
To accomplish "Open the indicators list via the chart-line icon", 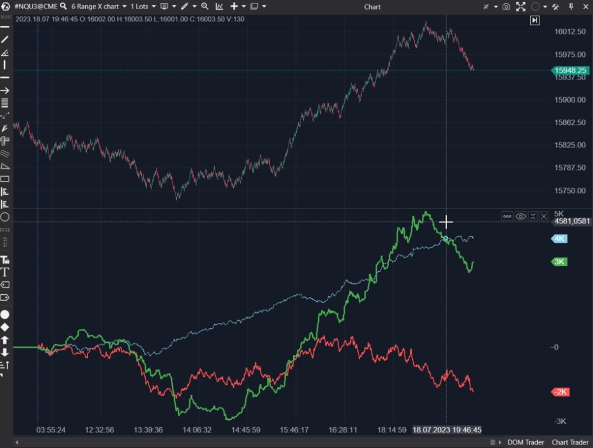I will pos(221,6).
